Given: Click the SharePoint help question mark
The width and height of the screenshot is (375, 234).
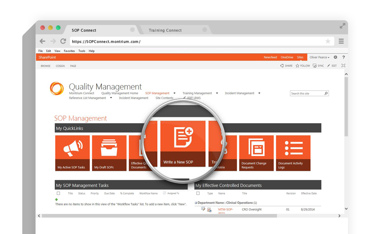Looking at the screenshot, I should coord(343,57).
